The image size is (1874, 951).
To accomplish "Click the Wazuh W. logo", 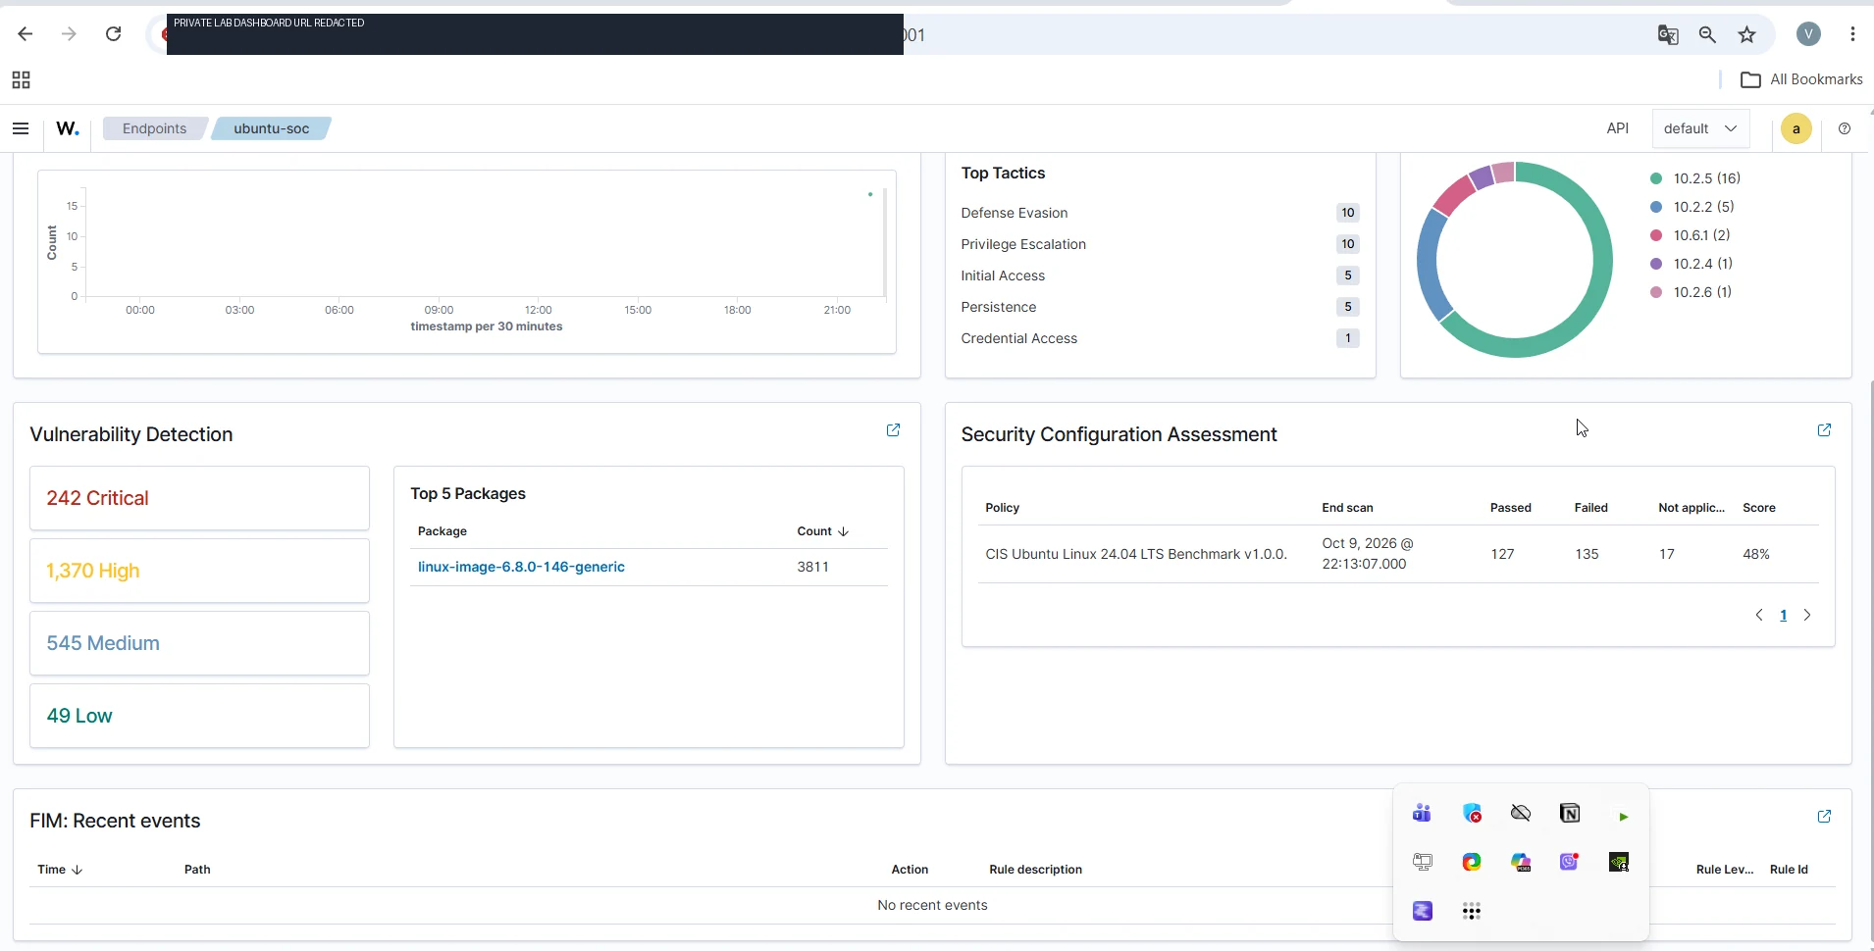I will [x=68, y=128].
